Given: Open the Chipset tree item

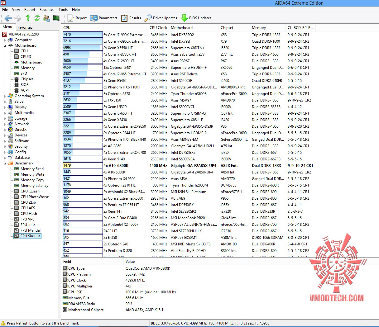Looking at the screenshot, I should [x=27, y=79].
